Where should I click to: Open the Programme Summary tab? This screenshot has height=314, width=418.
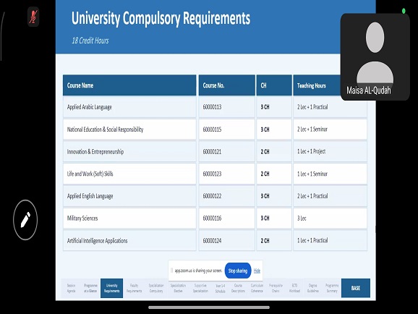pos(332,288)
